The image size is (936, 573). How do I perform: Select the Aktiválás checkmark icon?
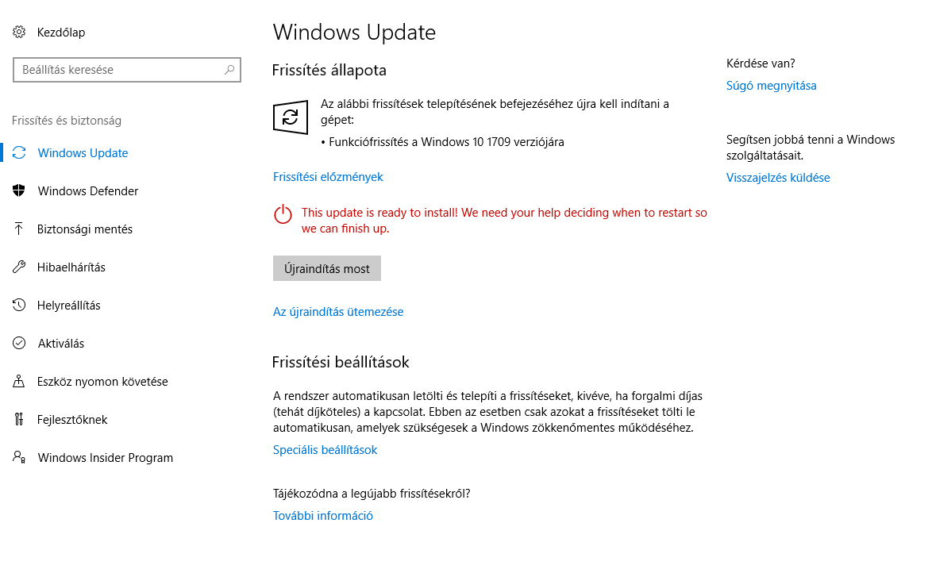(x=19, y=343)
